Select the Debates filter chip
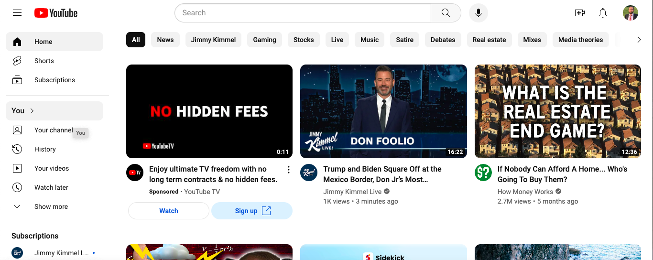The width and height of the screenshot is (653, 260). (x=443, y=40)
